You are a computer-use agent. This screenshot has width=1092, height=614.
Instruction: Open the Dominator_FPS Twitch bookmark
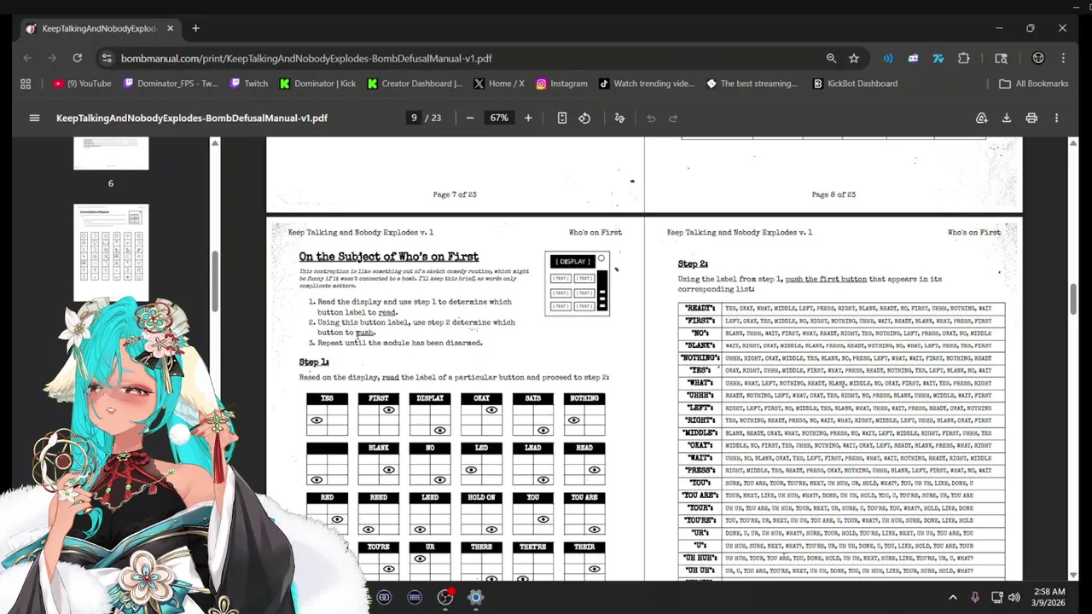(171, 84)
